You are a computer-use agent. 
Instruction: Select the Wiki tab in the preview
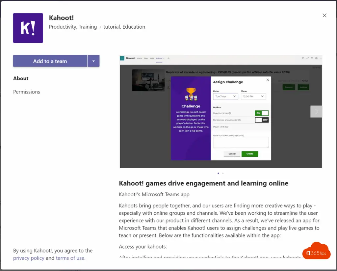point(152,58)
